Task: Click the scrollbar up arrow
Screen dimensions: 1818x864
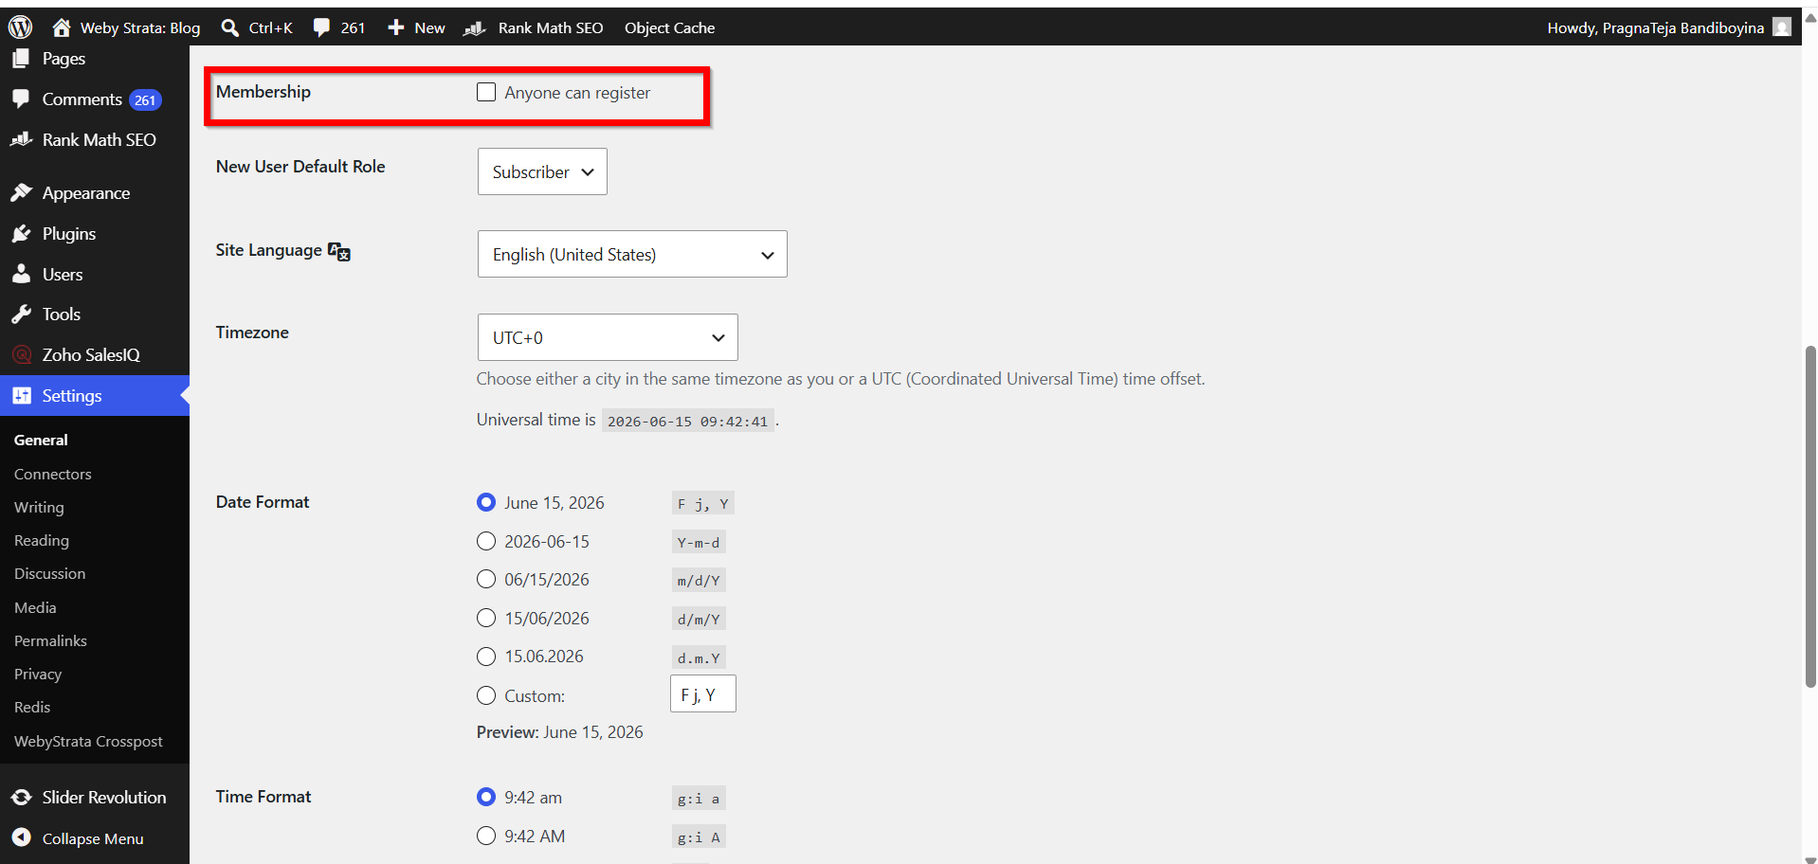Action: pyautogui.click(x=1810, y=17)
